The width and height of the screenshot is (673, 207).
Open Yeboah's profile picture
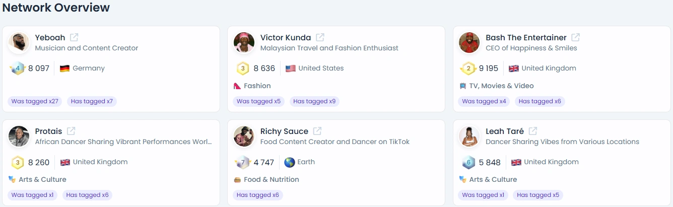[19, 43]
